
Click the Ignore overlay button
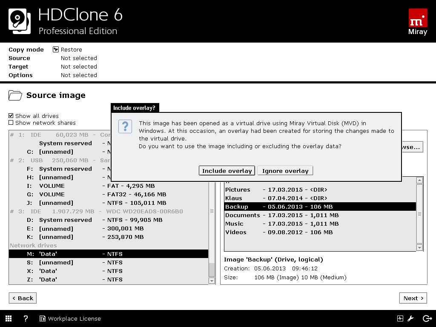[285, 171]
